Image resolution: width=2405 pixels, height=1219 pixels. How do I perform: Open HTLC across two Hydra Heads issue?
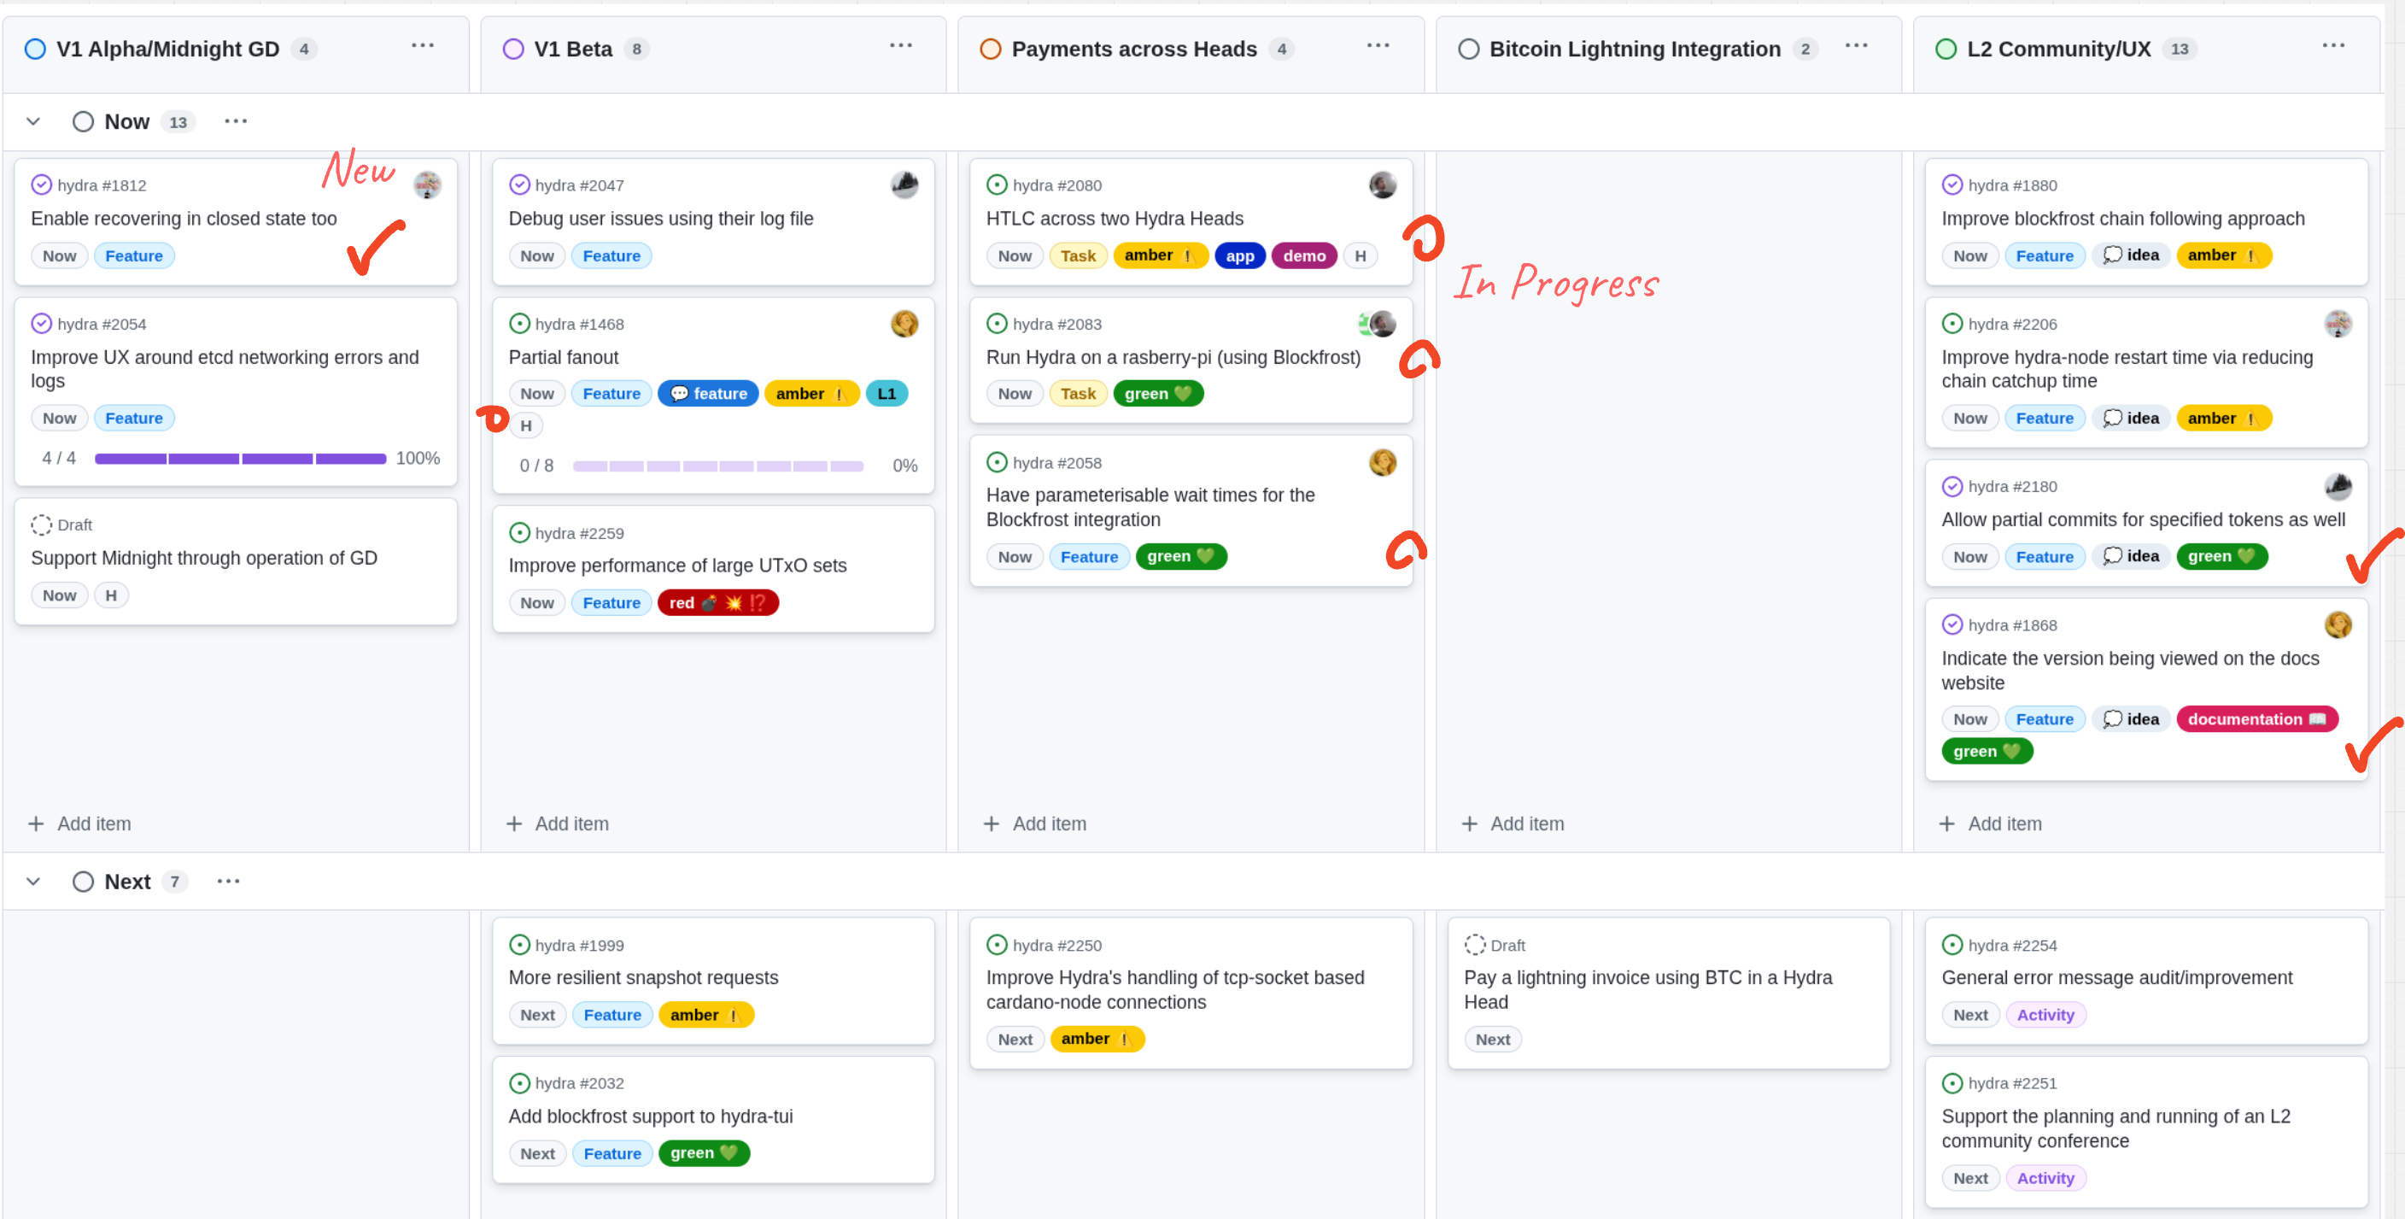tap(1114, 219)
